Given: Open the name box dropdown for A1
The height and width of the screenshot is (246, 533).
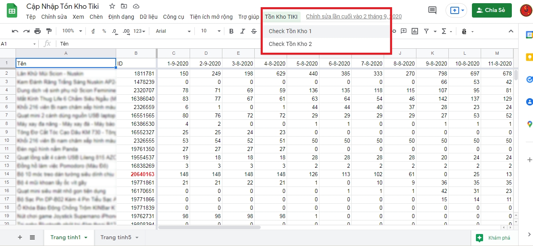Looking at the screenshot, I should tap(34, 44).
